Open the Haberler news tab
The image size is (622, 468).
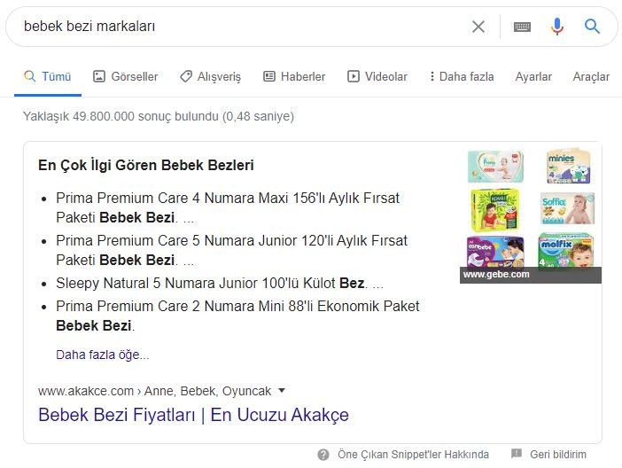(x=294, y=76)
